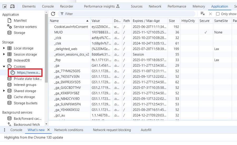
Task: Click the Local storage grid icon
Action: coord(9,48)
